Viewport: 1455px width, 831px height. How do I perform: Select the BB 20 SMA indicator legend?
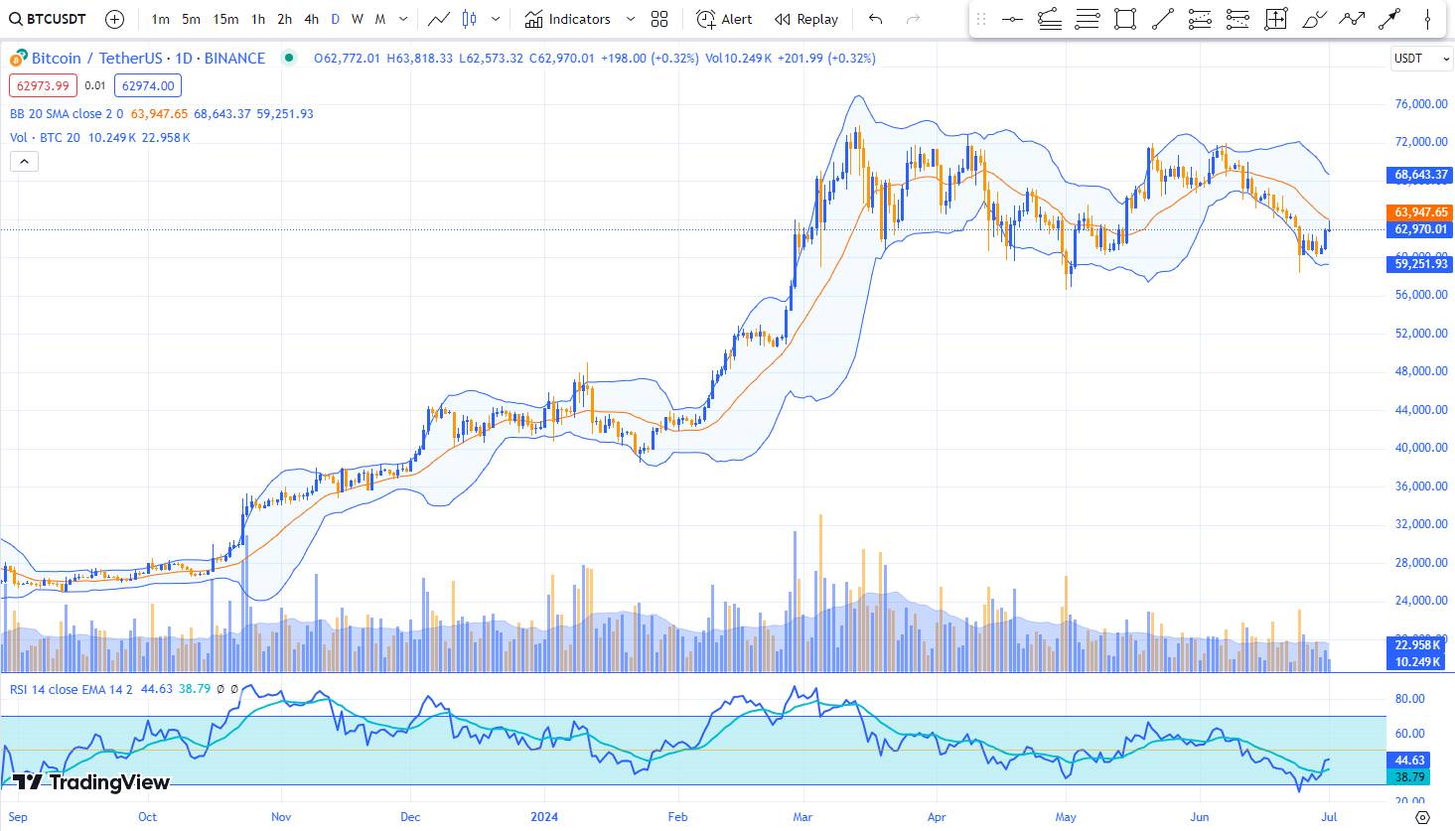(x=67, y=113)
